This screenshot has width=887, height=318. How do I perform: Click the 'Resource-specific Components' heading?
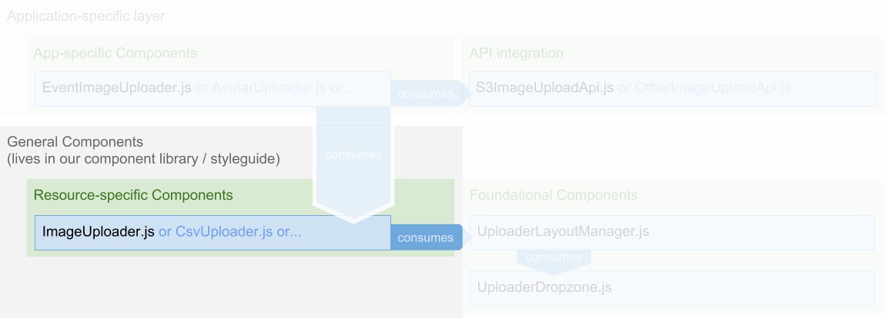(x=133, y=195)
